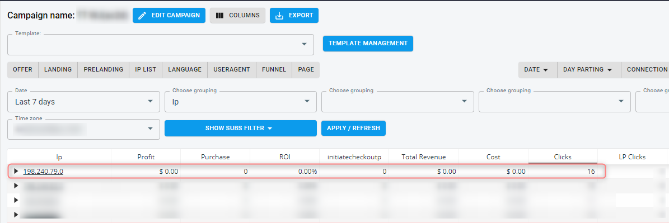Click the columns icon in Columns button
Viewport: 669px width, 223px height.
[x=219, y=15]
